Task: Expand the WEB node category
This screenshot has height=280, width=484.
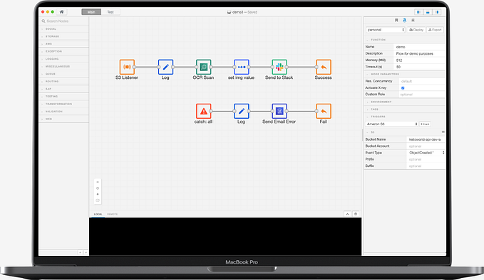Action: click(x=64, y=119)
